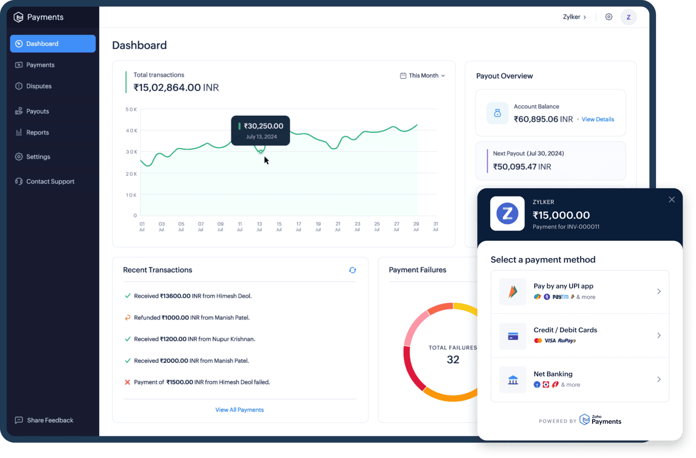696x458 pixels.
Task: Open the Reports sidebar item
Action: (x=37, y=133)
